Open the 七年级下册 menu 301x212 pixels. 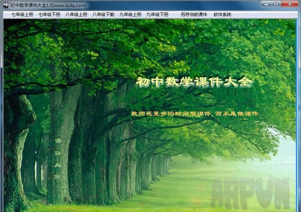tap(49, 15)
